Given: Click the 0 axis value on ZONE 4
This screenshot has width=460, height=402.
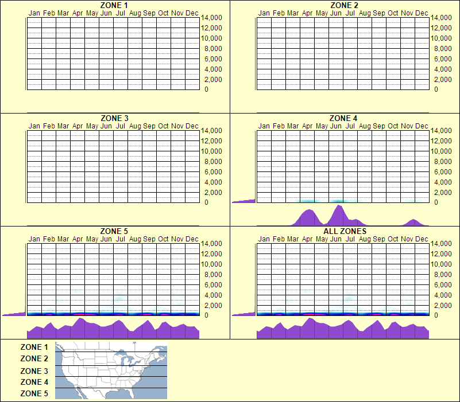Looking at the screenshot, I should (x=436, y=202).
